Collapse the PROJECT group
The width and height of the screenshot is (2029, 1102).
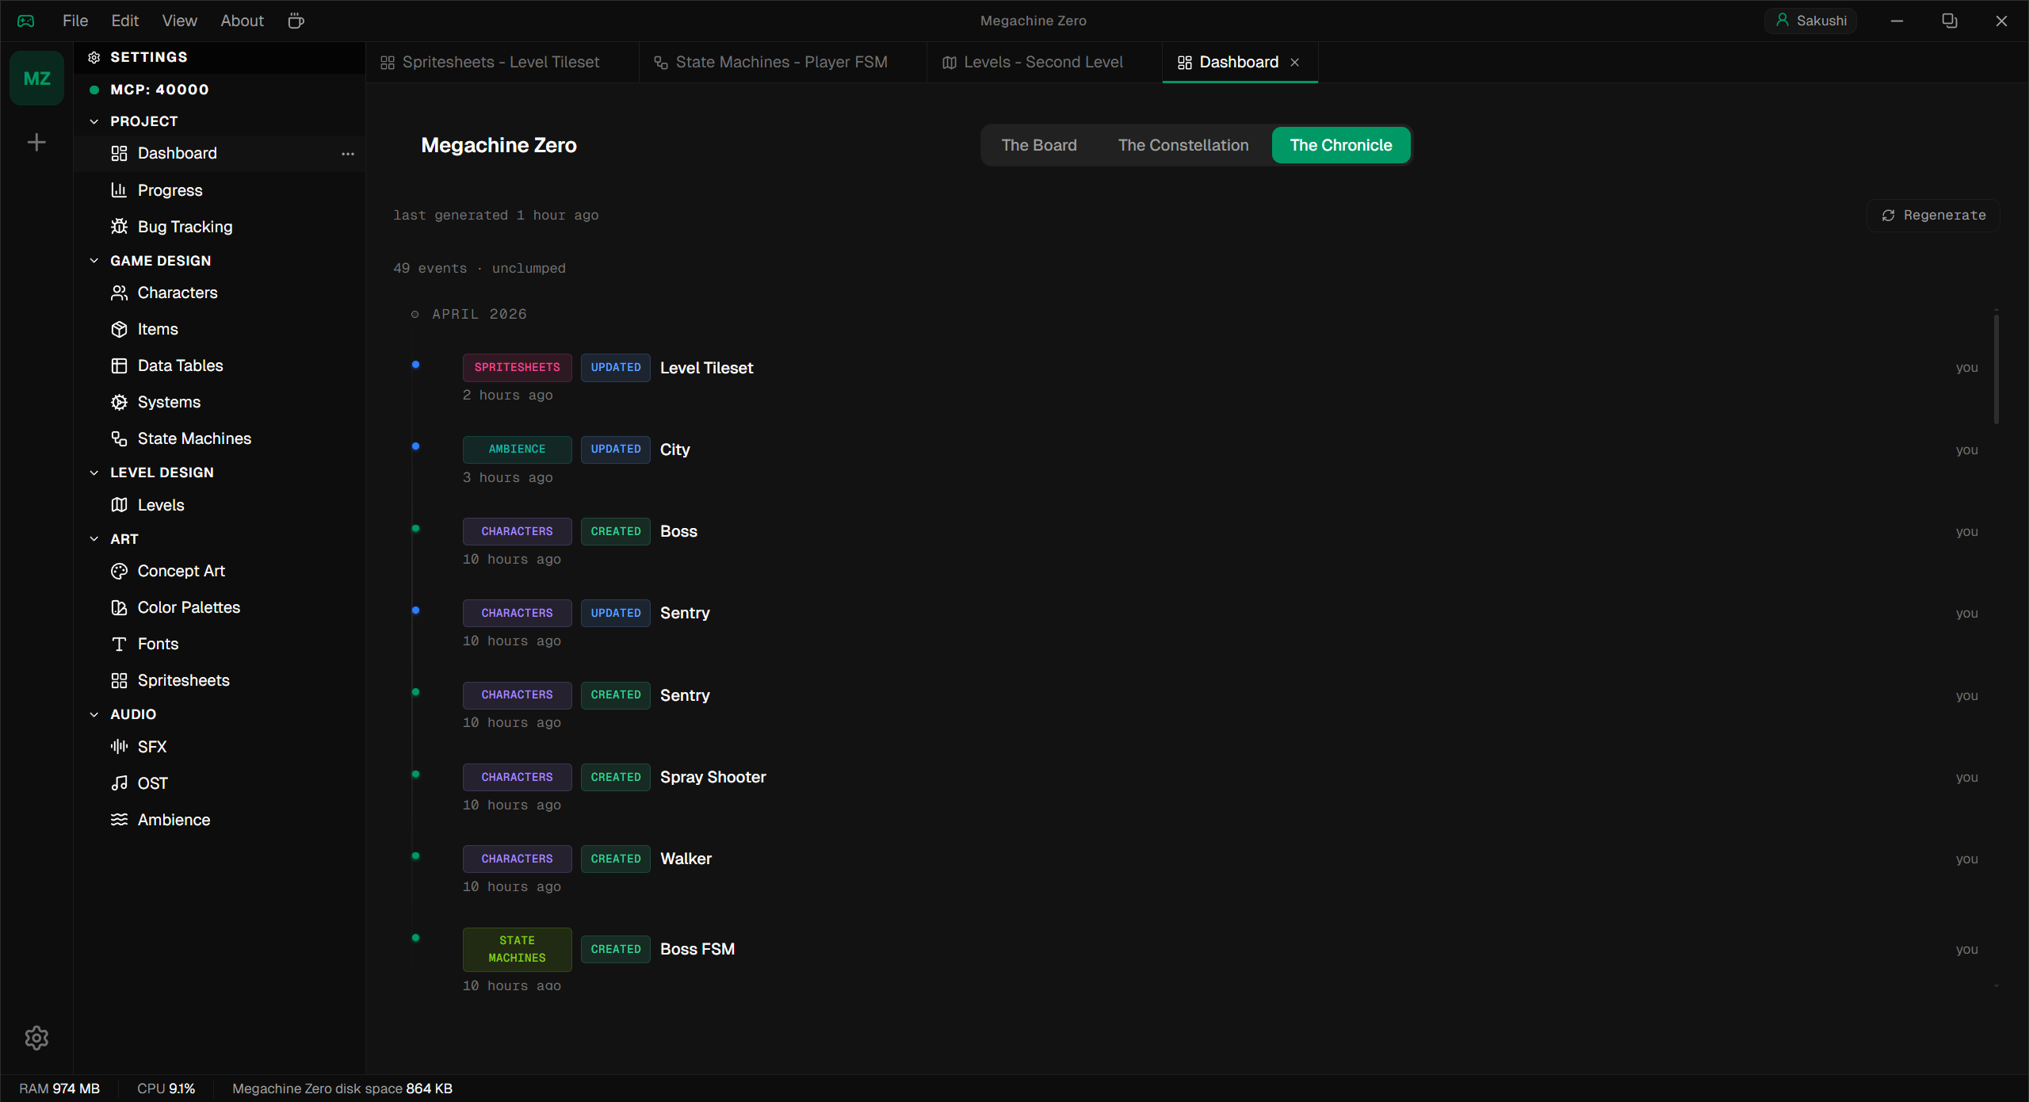[94, 121]
